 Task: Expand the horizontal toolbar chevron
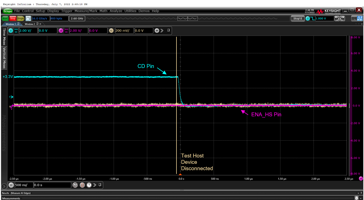coord(95,185)
